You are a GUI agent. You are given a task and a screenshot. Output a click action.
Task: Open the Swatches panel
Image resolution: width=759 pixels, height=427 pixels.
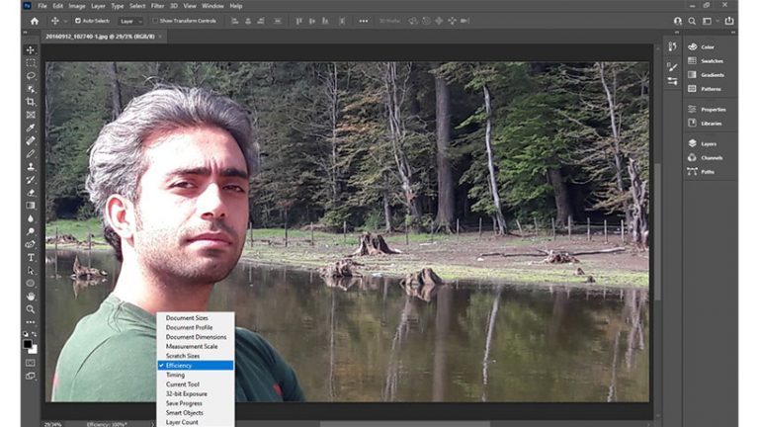point(711,60)
